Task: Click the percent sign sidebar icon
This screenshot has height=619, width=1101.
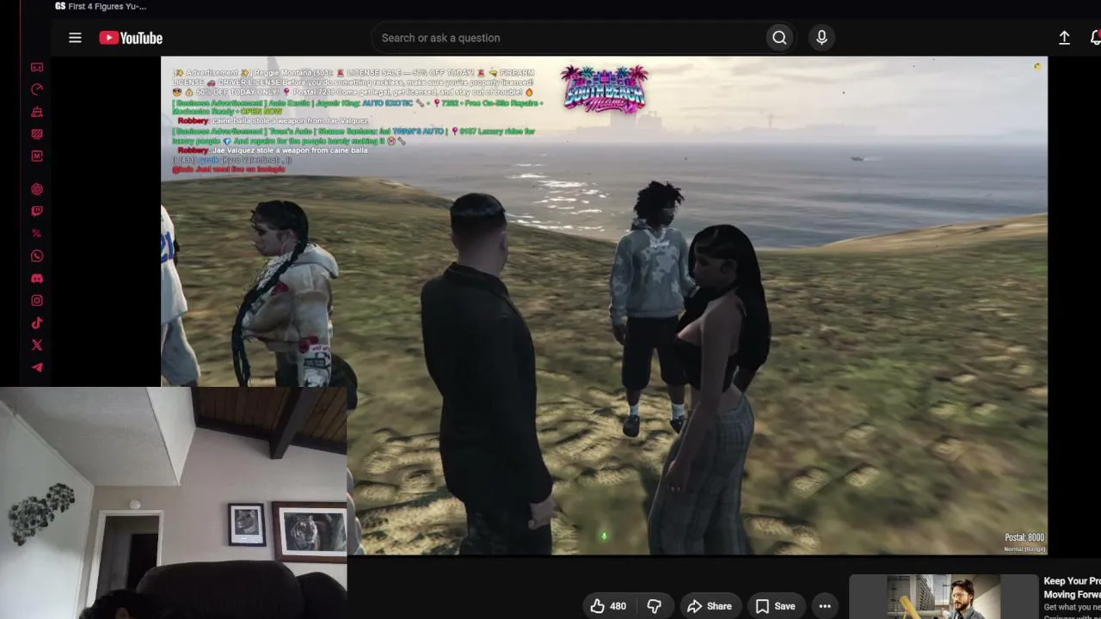Action: click(37, 234)
